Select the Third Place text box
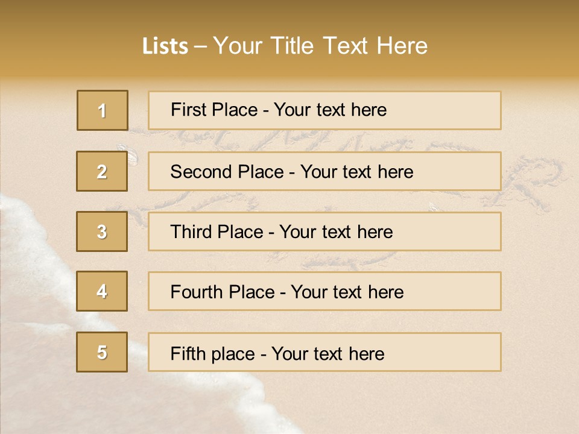The height and width of the screenshot is (434, 579). (324, 231)
